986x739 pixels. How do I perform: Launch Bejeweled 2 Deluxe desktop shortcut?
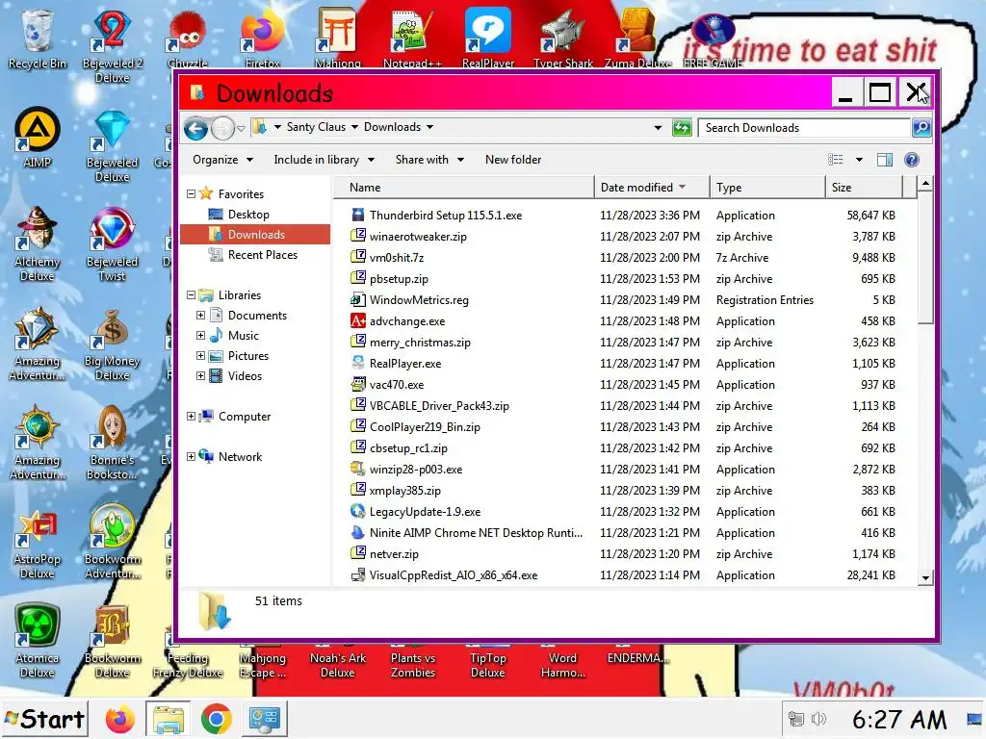(112, 45)
